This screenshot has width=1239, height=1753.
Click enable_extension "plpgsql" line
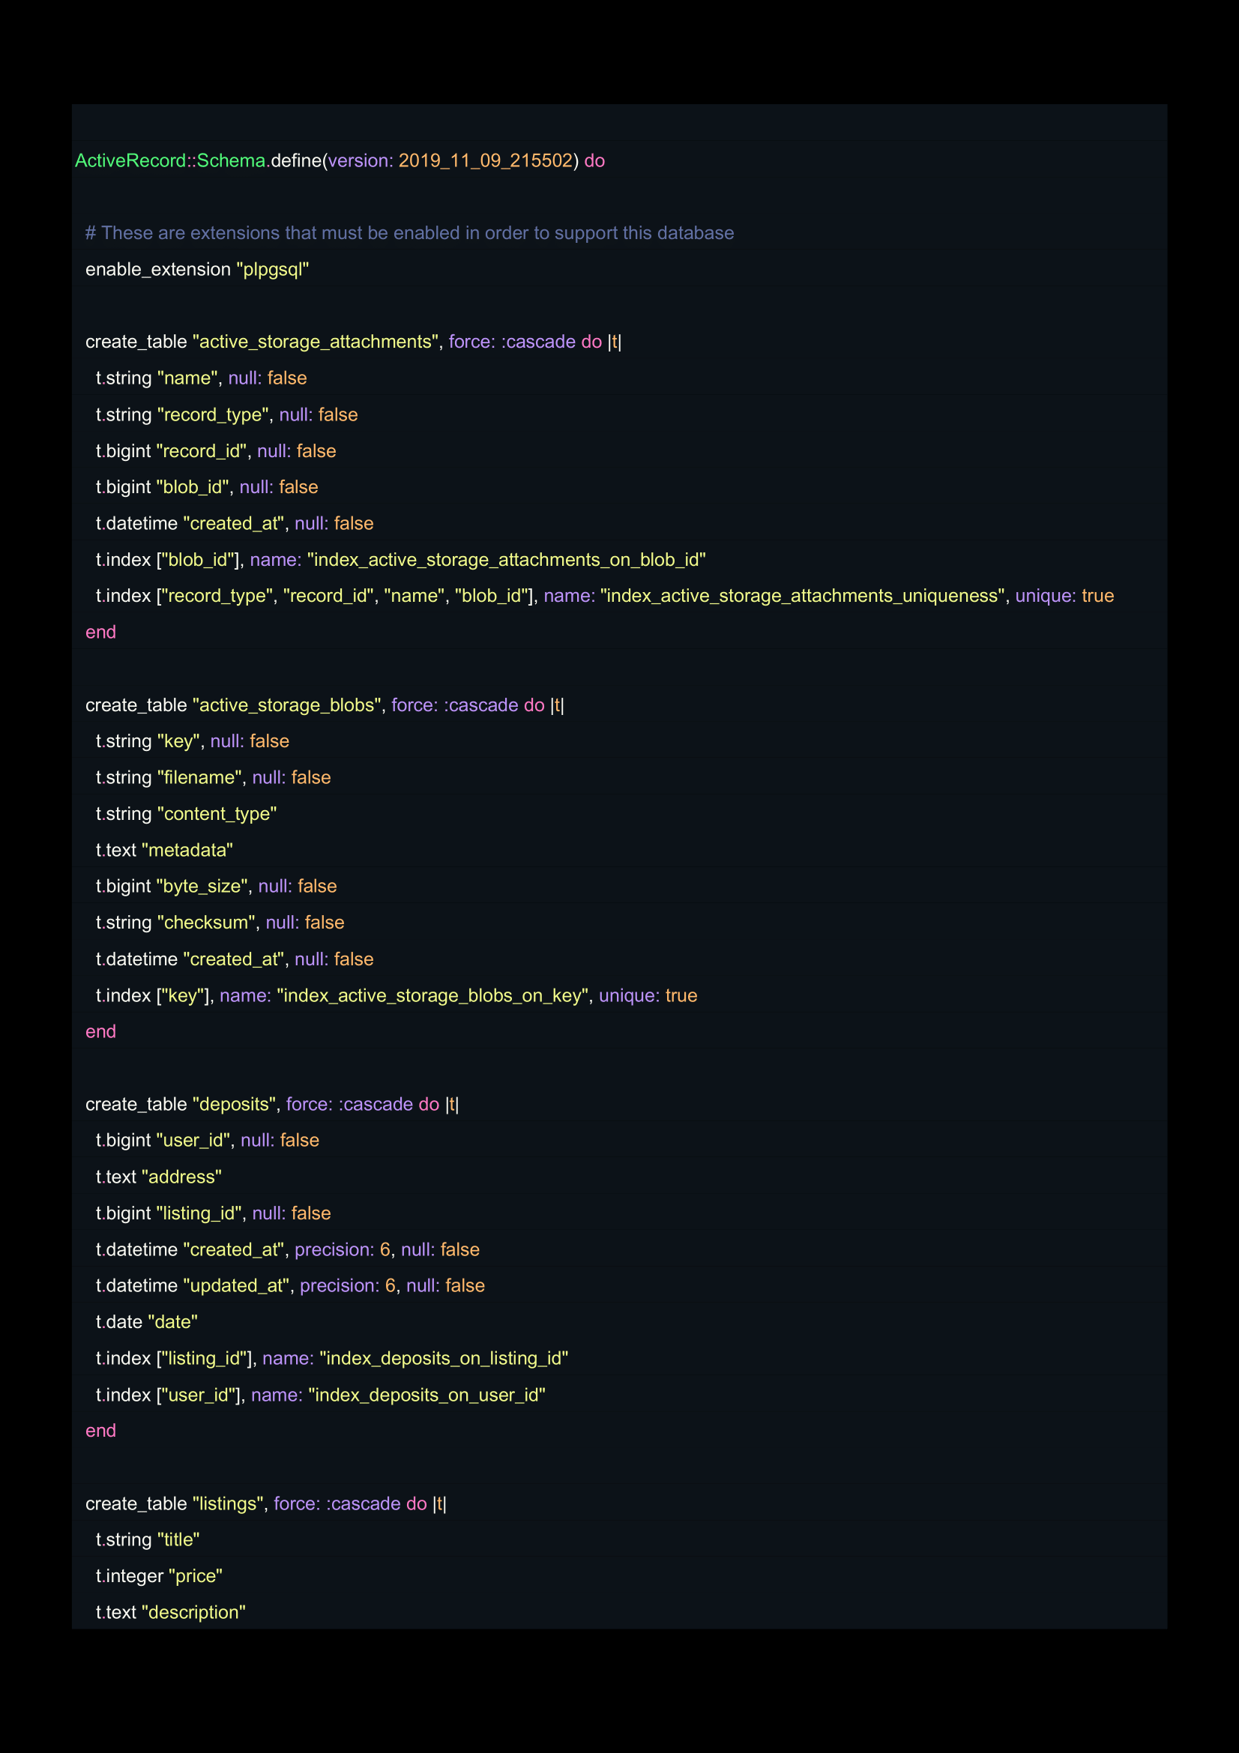click(x=197, y=270)
